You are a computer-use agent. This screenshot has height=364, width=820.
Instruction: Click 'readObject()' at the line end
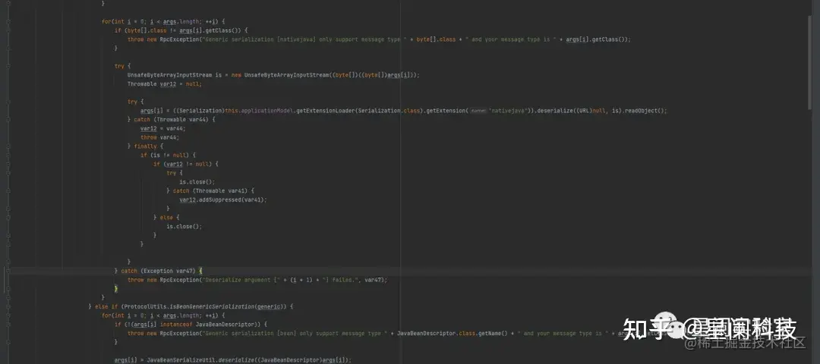pyautogui.click(x=645, y=111)
